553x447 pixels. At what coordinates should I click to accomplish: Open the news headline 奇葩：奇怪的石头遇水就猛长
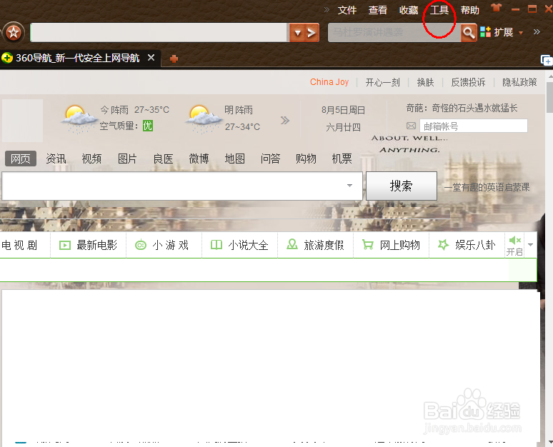click(x=462, y=109)
